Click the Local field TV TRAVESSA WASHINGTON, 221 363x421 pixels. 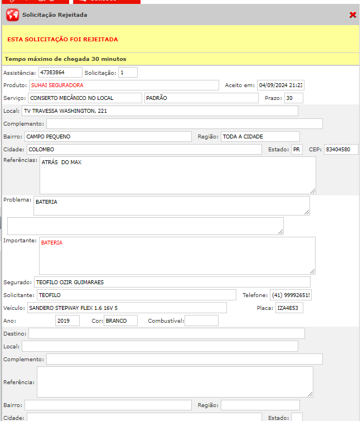[160, 111]
